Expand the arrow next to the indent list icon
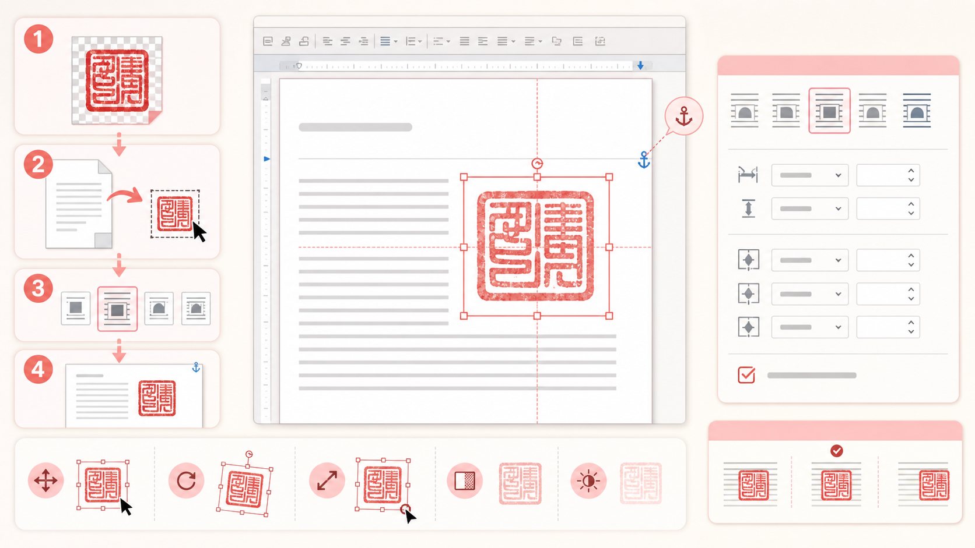 click(x=420, y=42)
